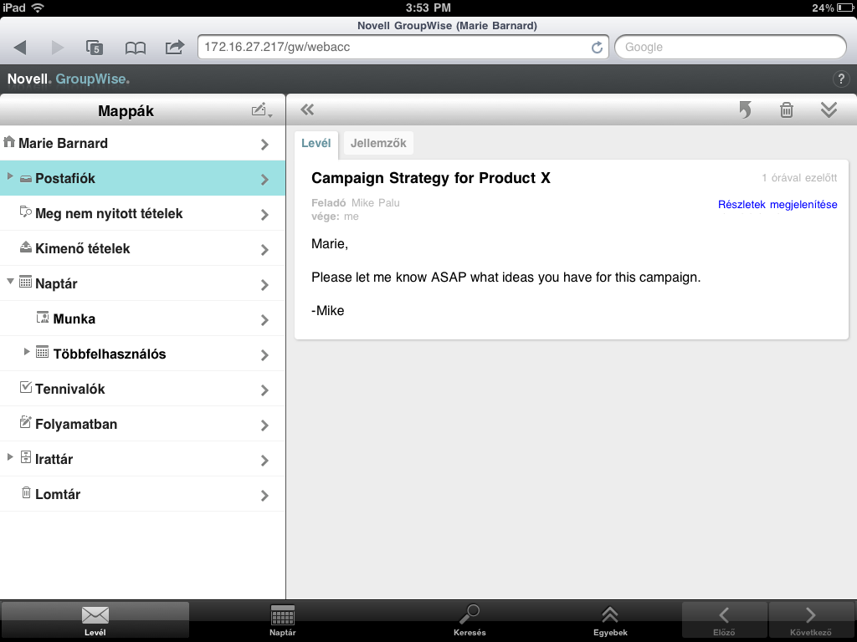Open Safari bookmarks book icon

click(x=135, y=48)
